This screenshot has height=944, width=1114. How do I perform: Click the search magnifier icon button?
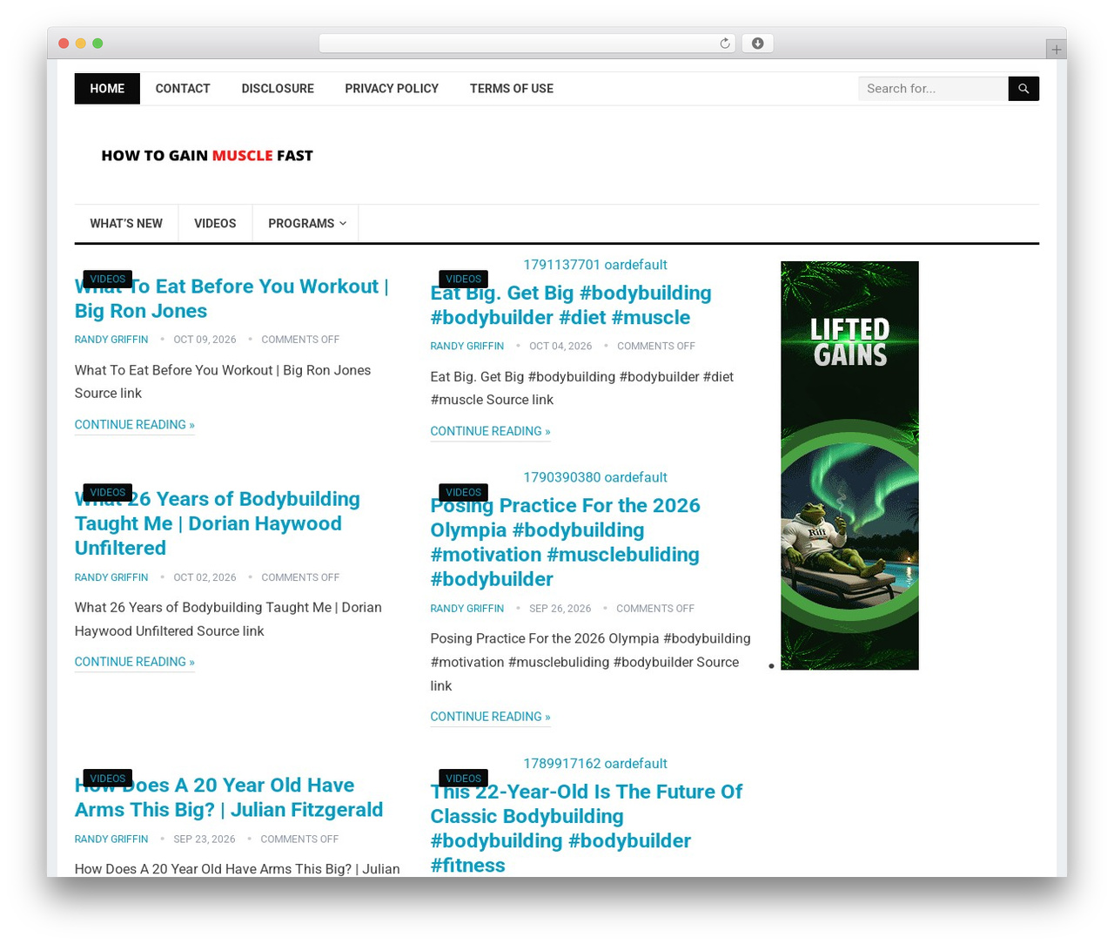pos(1023,89)
